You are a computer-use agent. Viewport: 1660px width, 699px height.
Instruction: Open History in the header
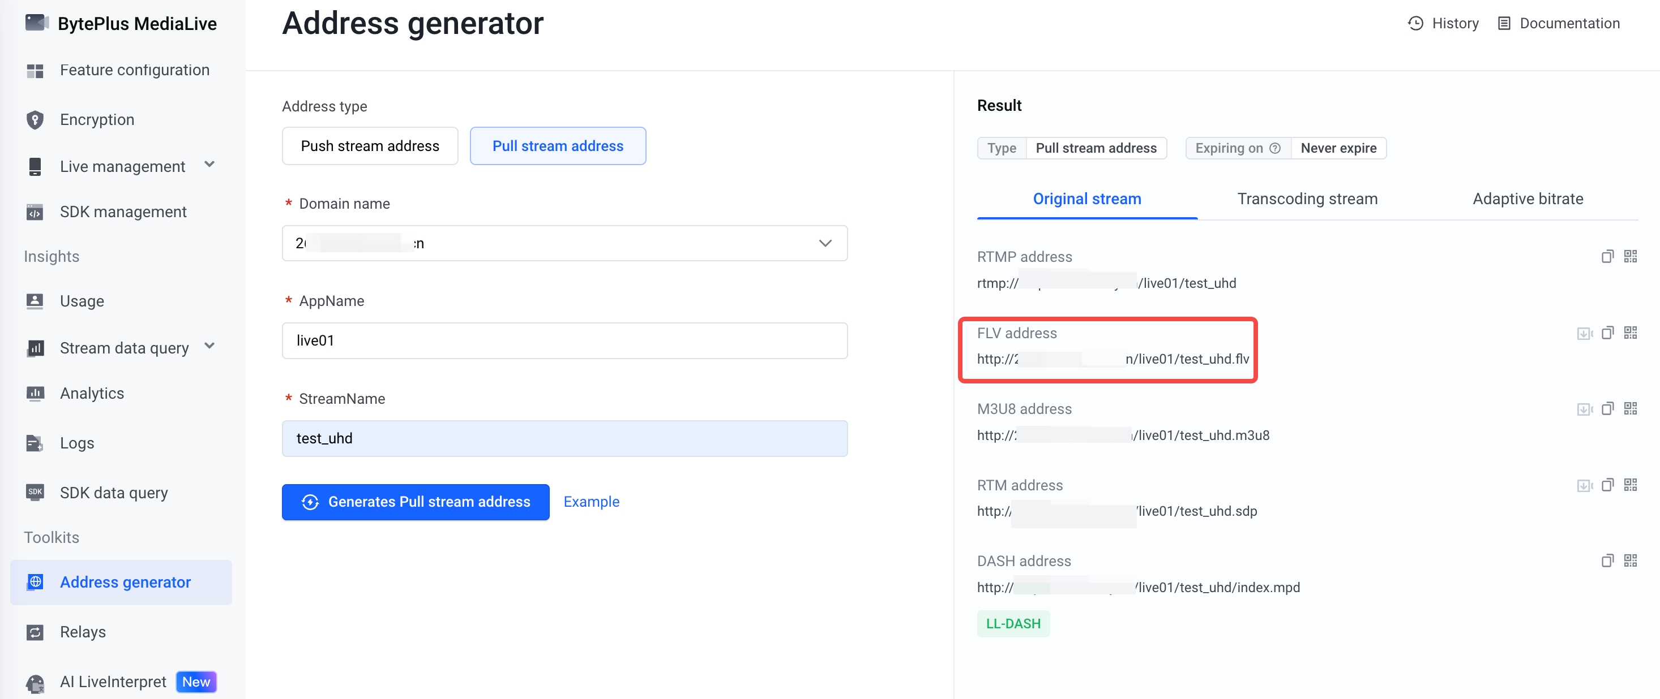point(1443,23)
